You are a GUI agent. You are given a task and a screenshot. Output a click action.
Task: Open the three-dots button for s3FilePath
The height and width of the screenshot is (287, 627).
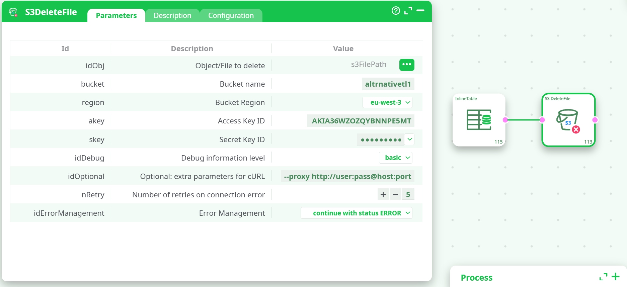click(x=407, y=65)
